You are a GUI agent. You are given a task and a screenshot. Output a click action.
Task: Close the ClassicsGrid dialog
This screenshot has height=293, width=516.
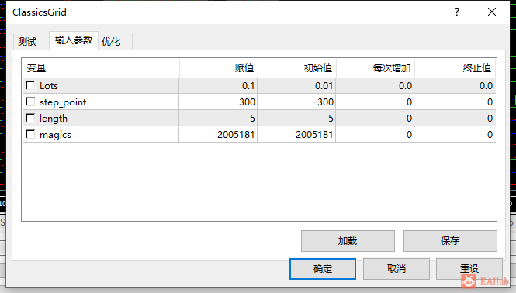[x=492, y=12]
